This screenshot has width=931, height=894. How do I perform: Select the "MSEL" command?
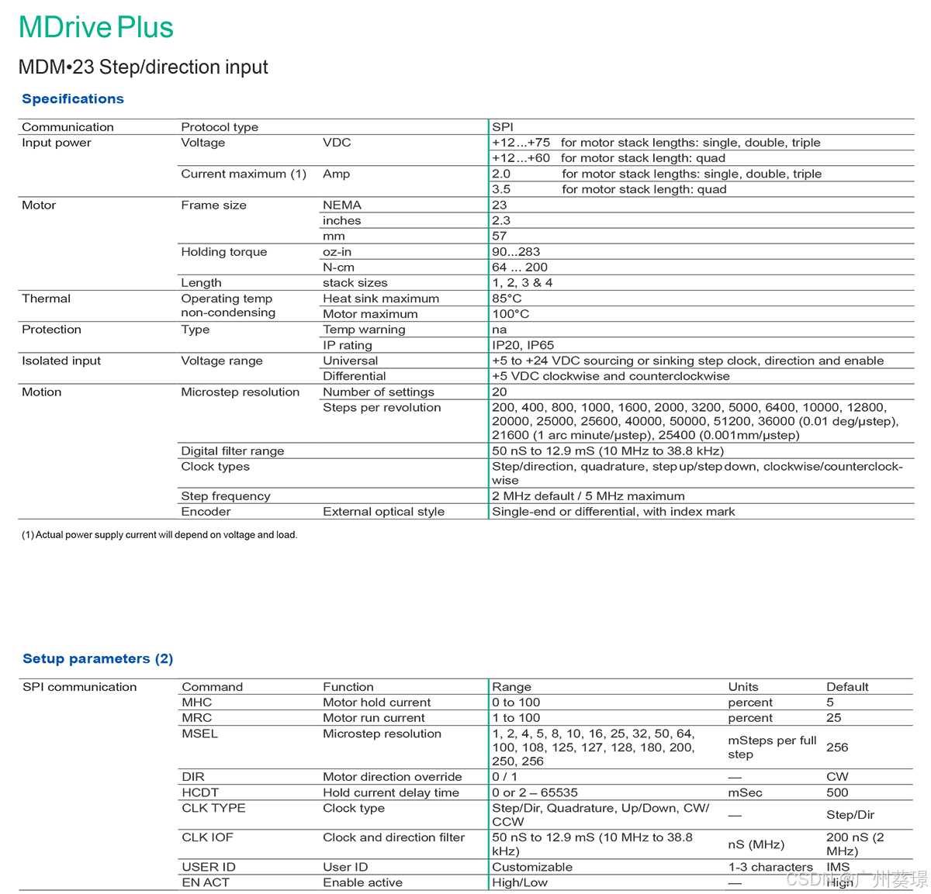point(200,733)
